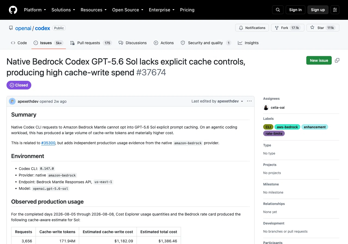Open the Insights tab

click(248, 43)
